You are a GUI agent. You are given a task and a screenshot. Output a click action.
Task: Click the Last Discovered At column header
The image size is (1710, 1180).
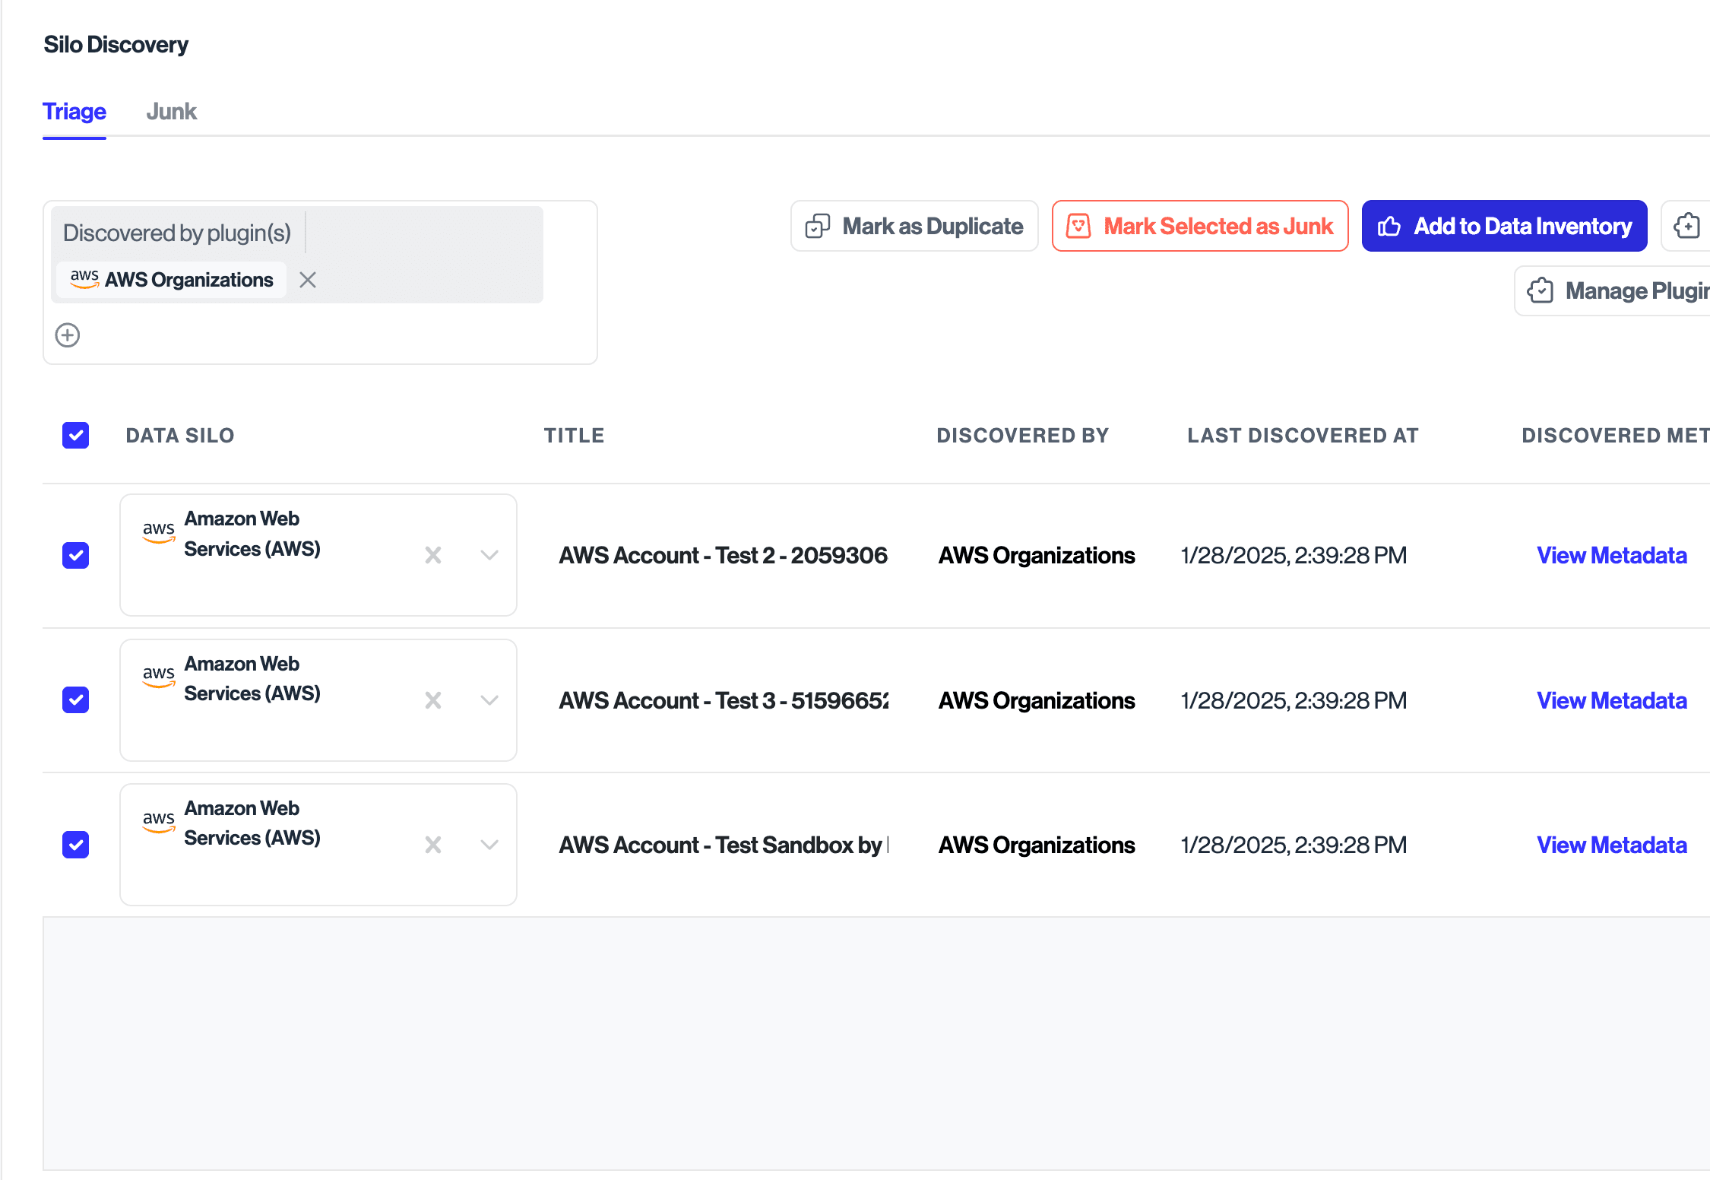pos(1302,435)
